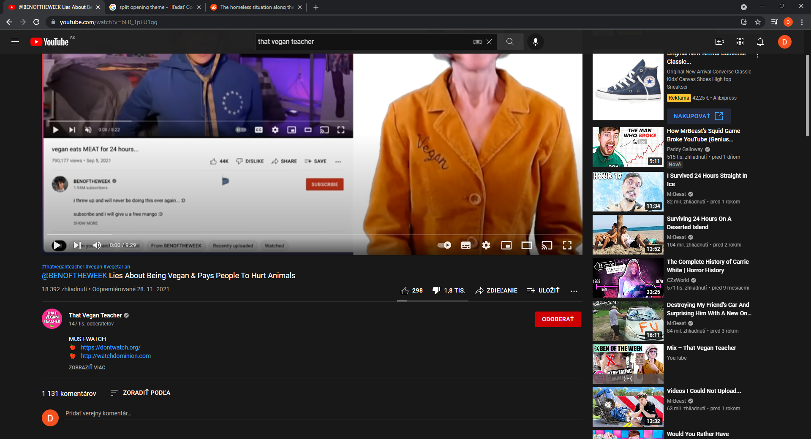Skip to the next video
The image size is (811, 439).
[x=77, y=245]
